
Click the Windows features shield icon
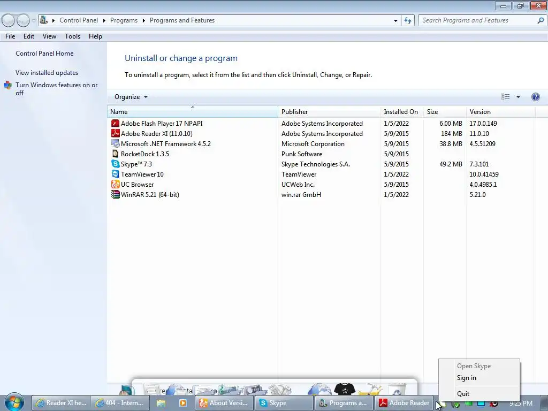(x=7, y=85)
